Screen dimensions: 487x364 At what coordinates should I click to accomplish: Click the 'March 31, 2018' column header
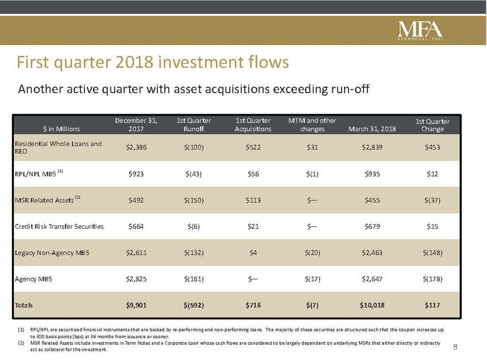[372, 128]
